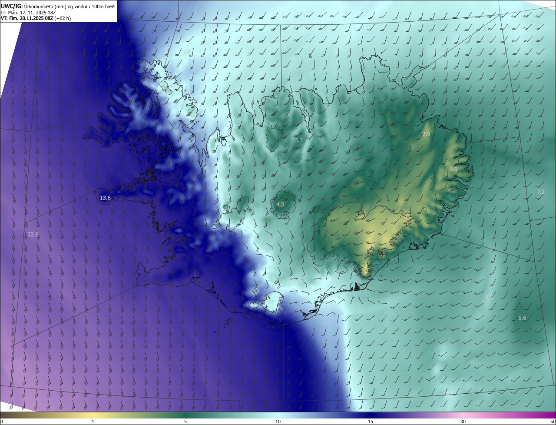Screen dimensions: 556x425
Task: Select the 2.9 label closest to 7.2
Action: pyautogui.click(x=453, y=169)
